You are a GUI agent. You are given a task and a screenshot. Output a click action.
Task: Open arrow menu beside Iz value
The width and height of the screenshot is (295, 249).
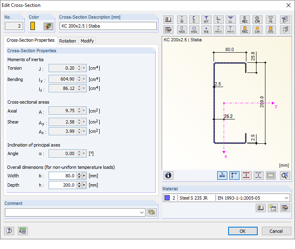click(84, 88)
